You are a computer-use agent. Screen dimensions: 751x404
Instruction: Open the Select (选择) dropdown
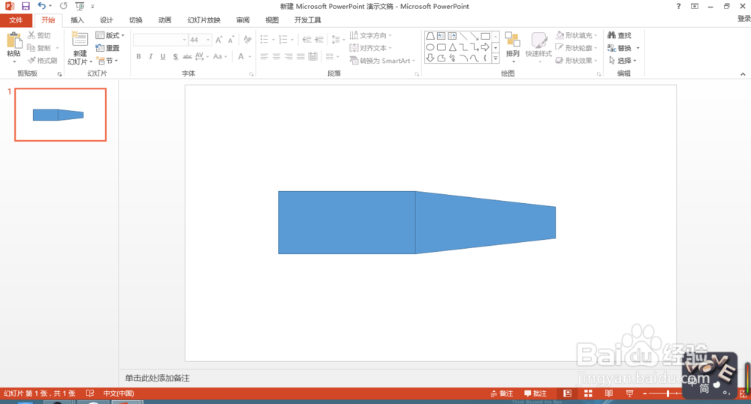click(623, 61)
